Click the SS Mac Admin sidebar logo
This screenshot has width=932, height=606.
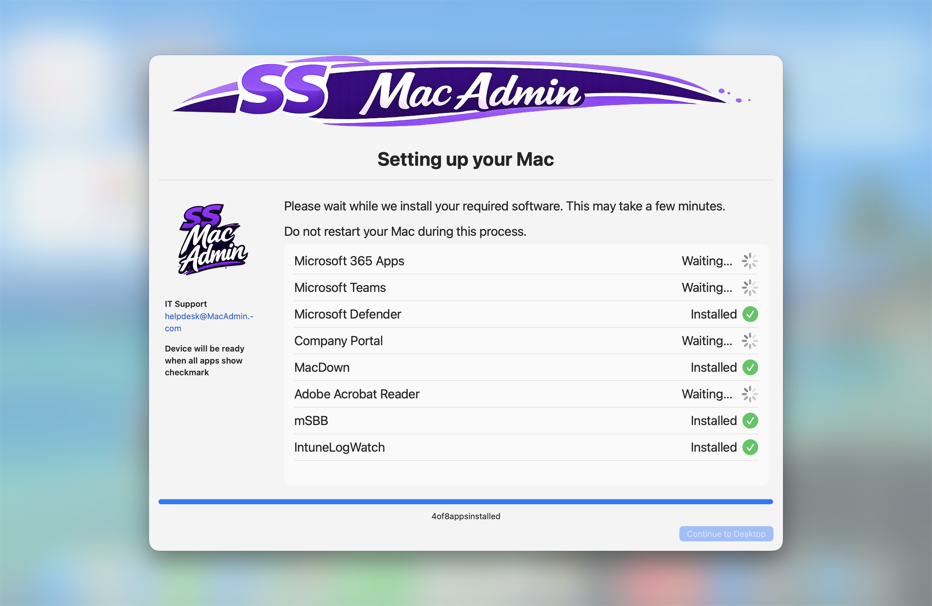[x=213, y=239]
